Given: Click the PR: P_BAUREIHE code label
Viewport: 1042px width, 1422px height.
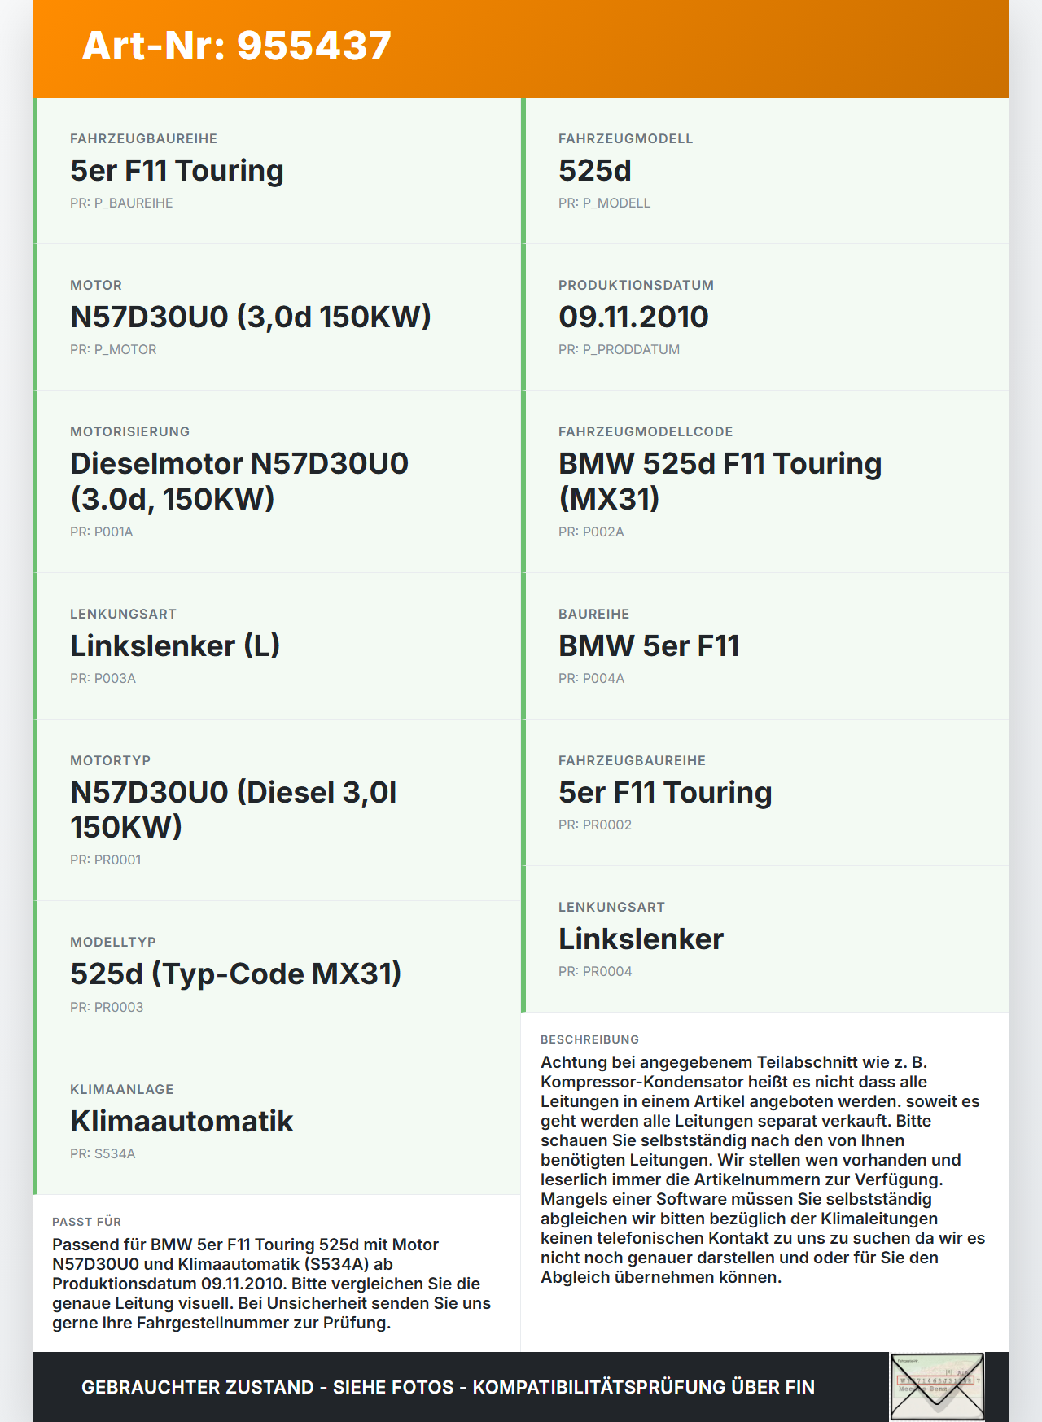Looking at the screenshot, I should tap(121, 203).
